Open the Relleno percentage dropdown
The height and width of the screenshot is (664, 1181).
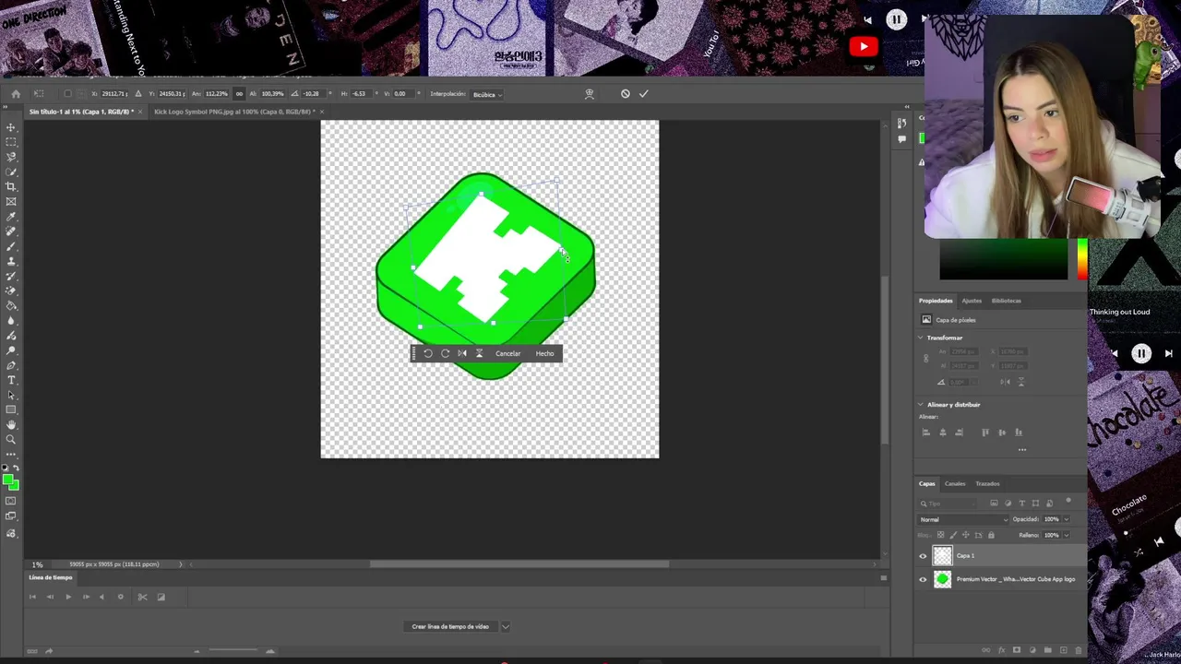click(x=1067, y=535)
